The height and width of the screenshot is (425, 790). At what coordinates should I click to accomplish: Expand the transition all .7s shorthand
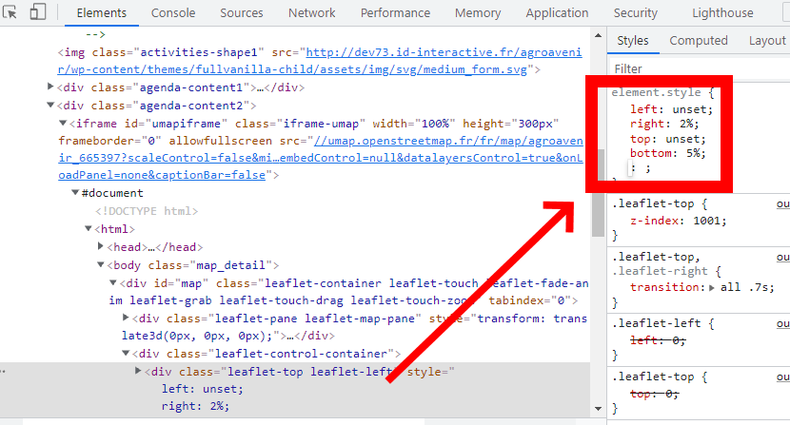coord(712,288)
